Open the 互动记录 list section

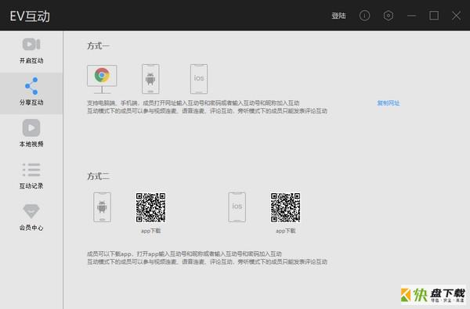pyautogui.click(x=31, y=176)
